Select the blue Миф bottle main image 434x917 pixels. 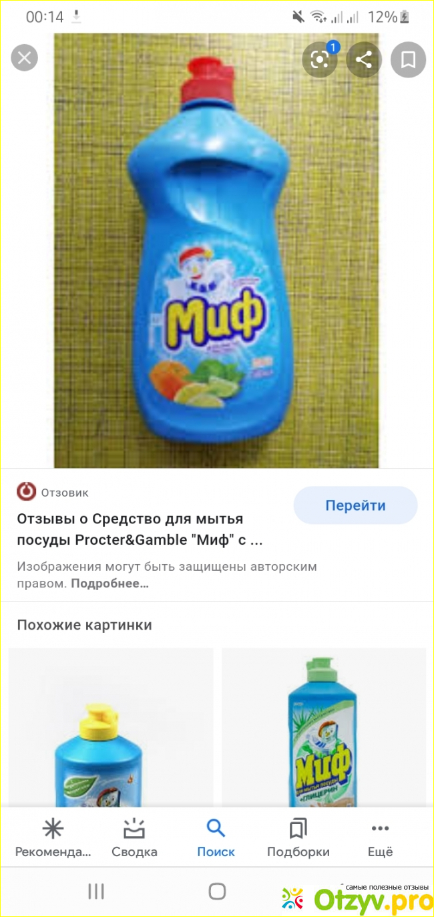(x=216, y=251)
